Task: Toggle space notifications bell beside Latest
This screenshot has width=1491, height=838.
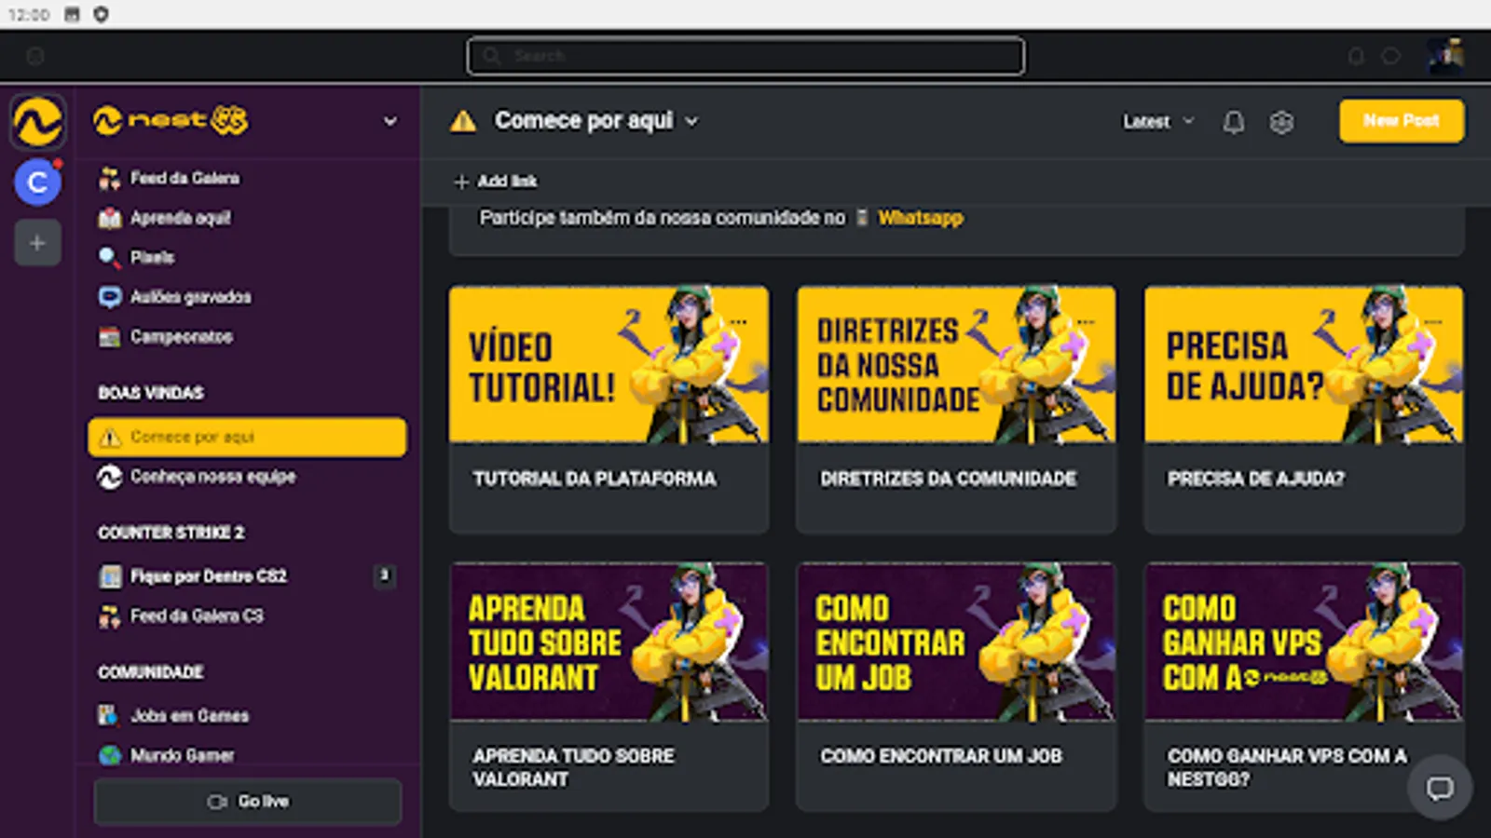Action: tap(1233, 122)
